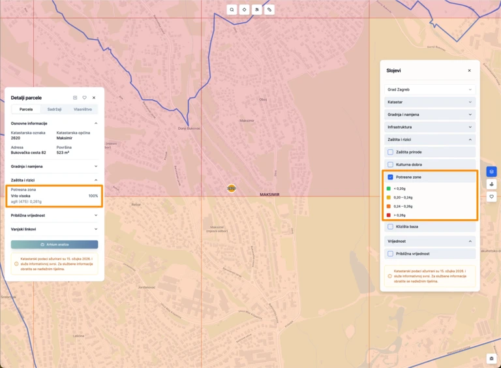This screenshot has width=501, height=368.
Task: Click heart favorites button on right sidebar
Action: click(x=491, y=196)
